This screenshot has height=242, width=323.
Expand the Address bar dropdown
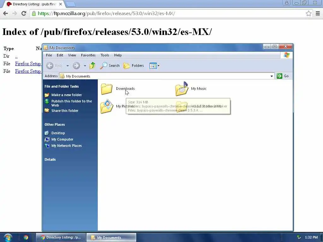pyautogui.click(x=272, y=76)
